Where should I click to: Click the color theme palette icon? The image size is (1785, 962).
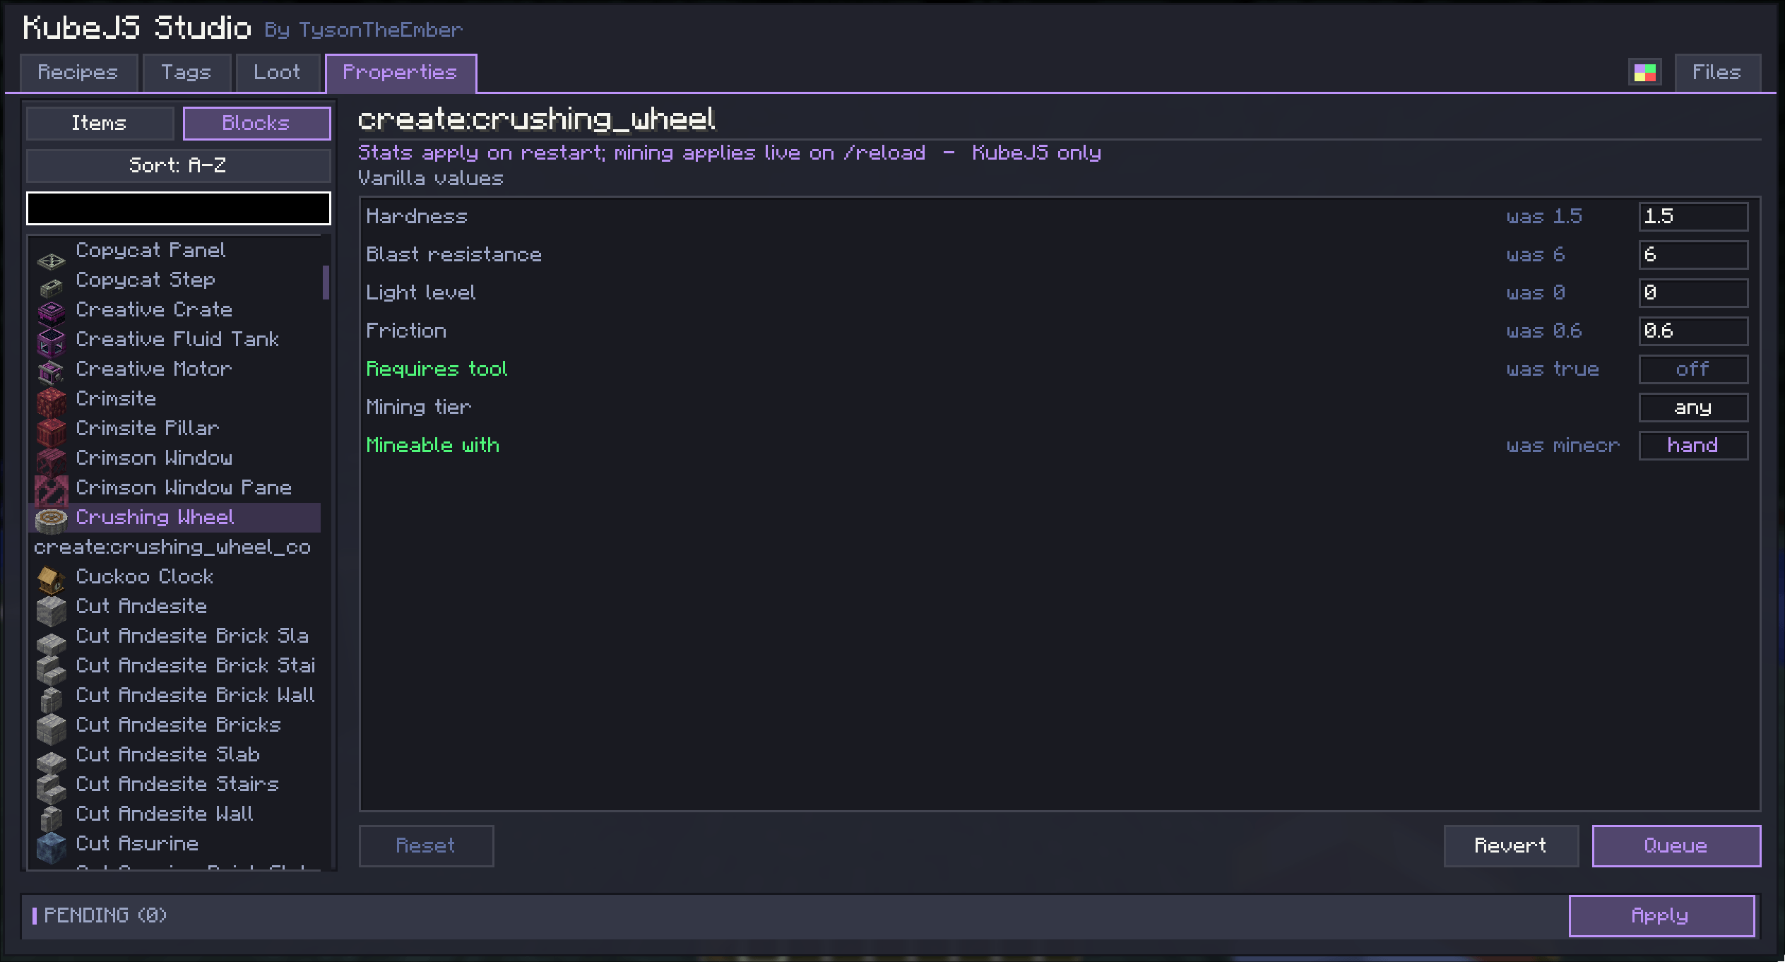(x=1644, y=73)
